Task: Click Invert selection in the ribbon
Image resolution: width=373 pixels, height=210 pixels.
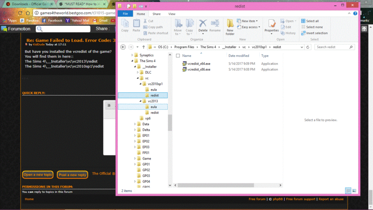Action: [314, 33]
